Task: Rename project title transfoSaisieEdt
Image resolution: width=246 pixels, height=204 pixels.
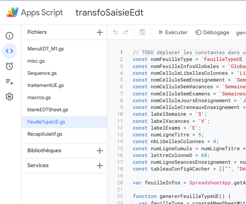Action: (109, 13)
